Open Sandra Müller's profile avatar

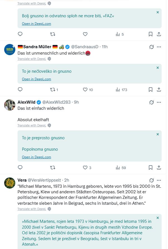[10, 50]
